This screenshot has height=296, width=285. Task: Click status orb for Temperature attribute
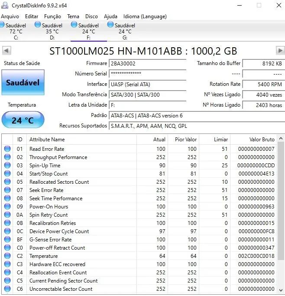pyautogui.click(x=7, y=256)
